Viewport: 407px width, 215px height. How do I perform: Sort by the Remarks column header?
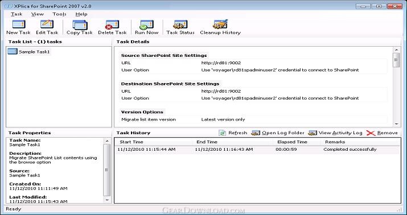point(361,142)
